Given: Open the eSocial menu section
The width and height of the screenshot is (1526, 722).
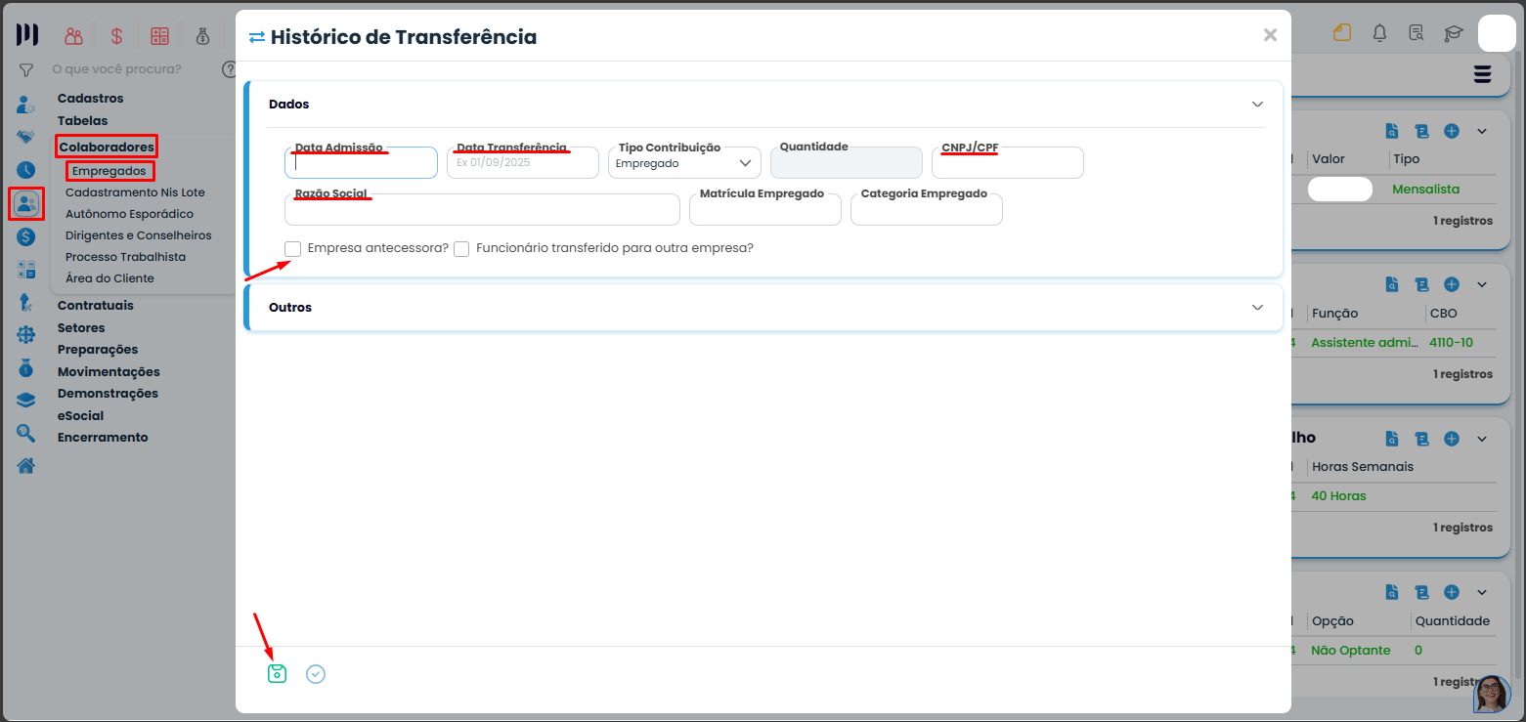Looking at the screenshot, I should [x=80, y=415].
